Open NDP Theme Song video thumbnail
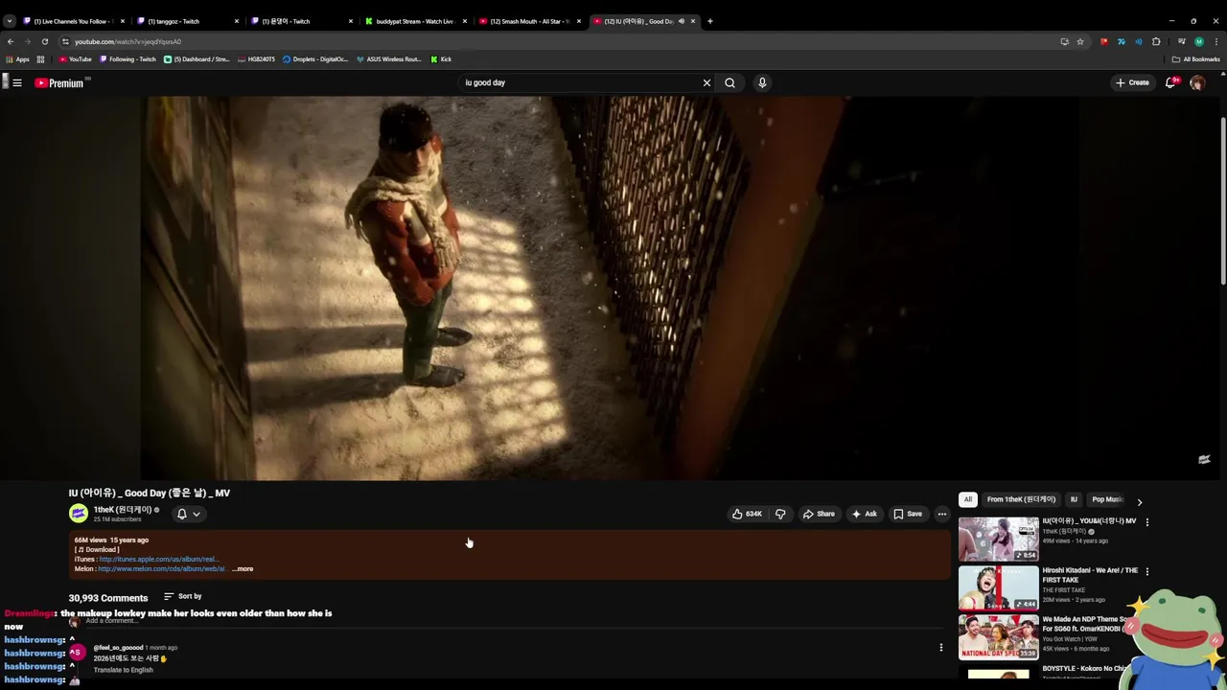1227x690 pixels. tap(998, 636)
